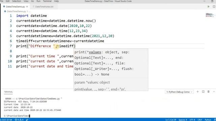The height and width of the screenshot is (121, 216).
Task: Click "param *values: object" in the hint popup
Action: (x=92, y=82)
